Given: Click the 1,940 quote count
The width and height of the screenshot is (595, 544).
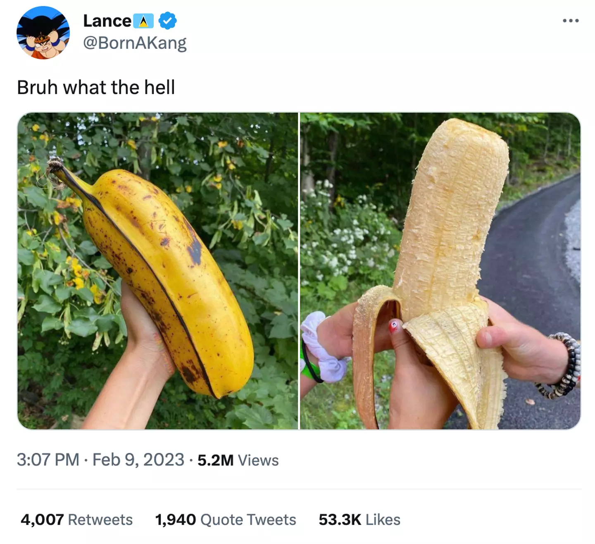Looking at the screenshot, I should pyautogui.click(x=175, y=520).
